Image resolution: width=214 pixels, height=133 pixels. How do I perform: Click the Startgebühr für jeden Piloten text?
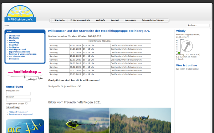(65, 86)
